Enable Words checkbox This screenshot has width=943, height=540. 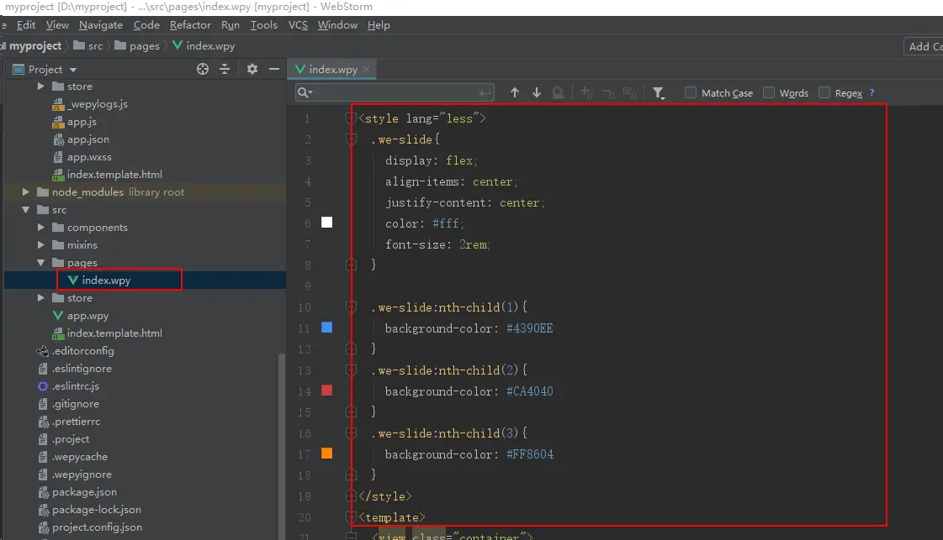769,92
